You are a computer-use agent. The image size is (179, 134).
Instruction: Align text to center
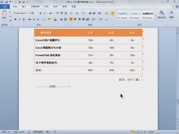[75, 19]
